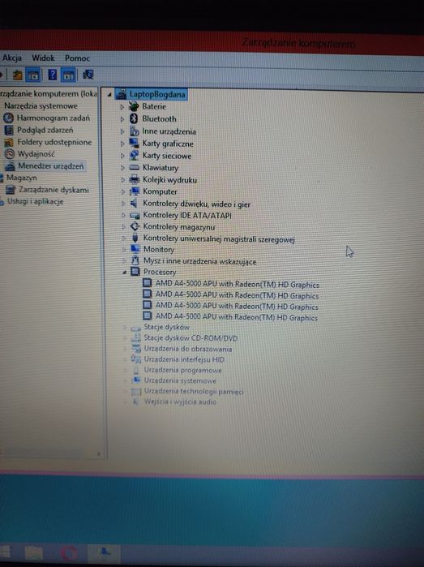
Task: Select Harmonogram zadań in the left tree
Action: [54, 118]
